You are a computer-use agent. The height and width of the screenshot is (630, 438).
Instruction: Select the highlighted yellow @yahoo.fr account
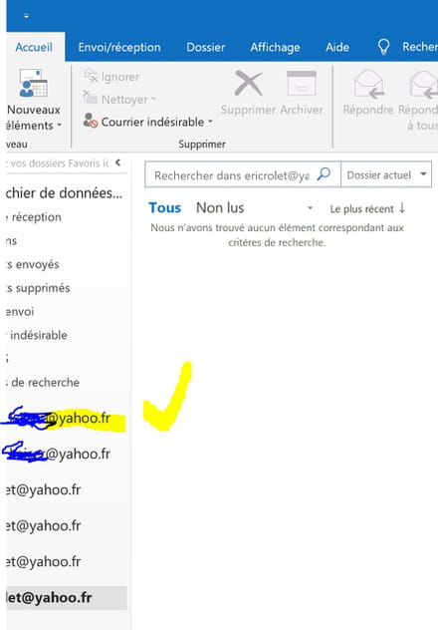click(x=64, y=419)
